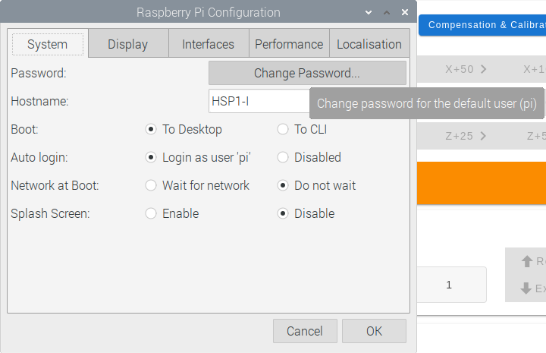The image size is (546, 353).
Task: Set Auto login to Disabled
Action: tap(283, 157)
